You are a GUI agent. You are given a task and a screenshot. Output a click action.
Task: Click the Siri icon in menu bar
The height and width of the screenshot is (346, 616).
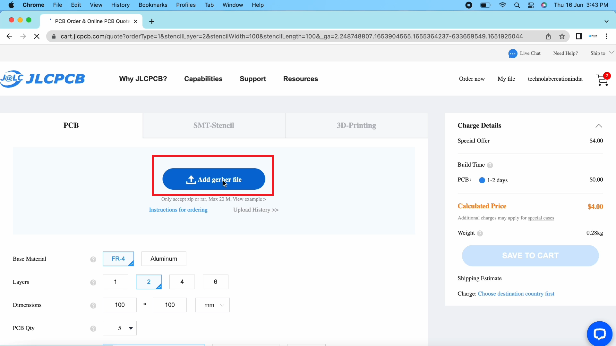point(544,5)
